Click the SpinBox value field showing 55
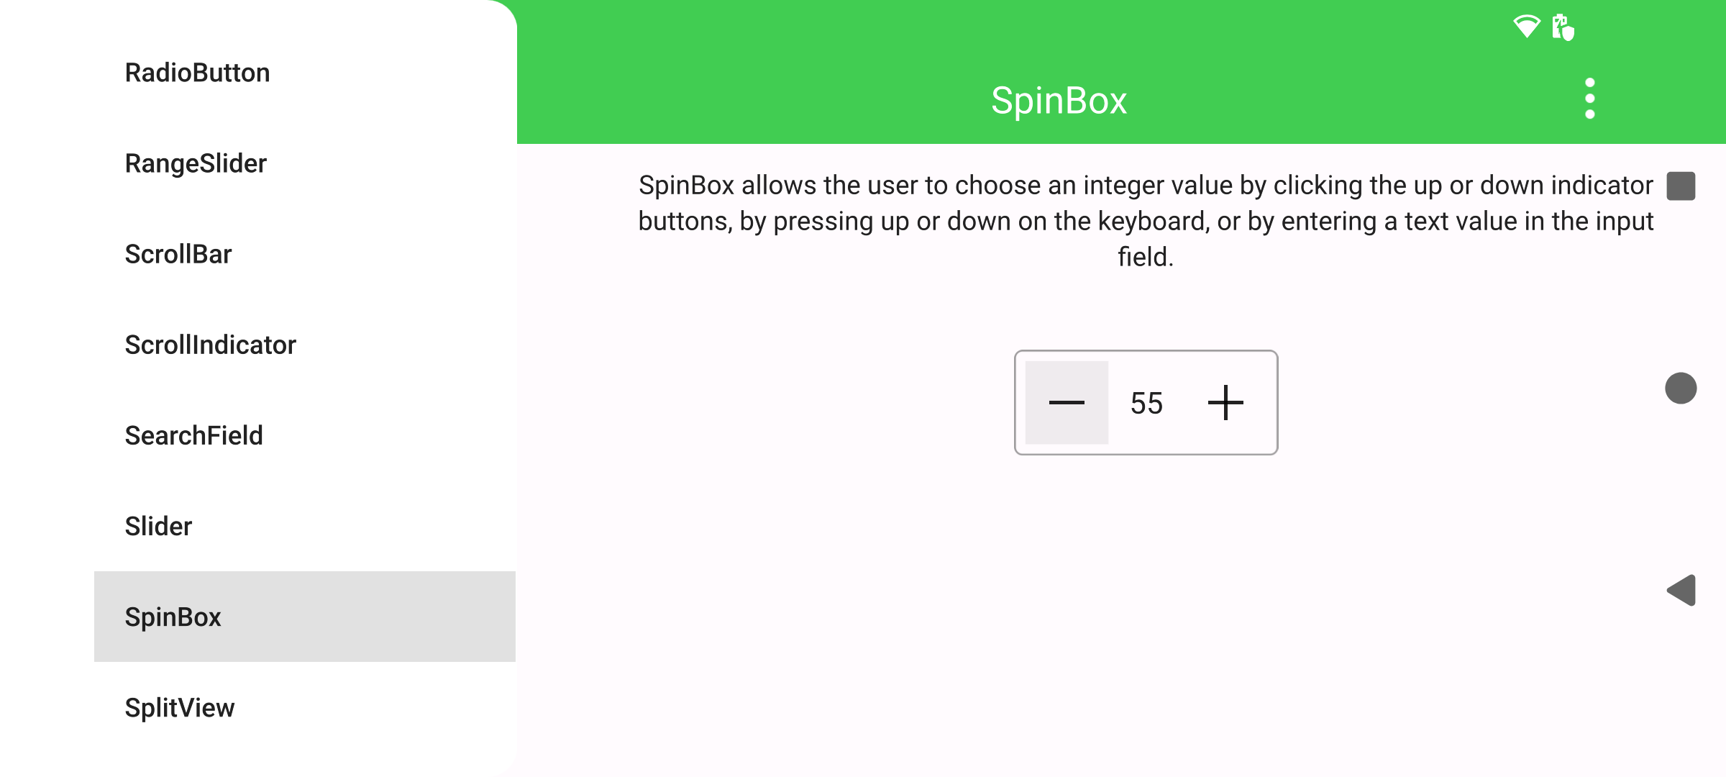The image size is (1726, 777). [x=1146, y=403]
